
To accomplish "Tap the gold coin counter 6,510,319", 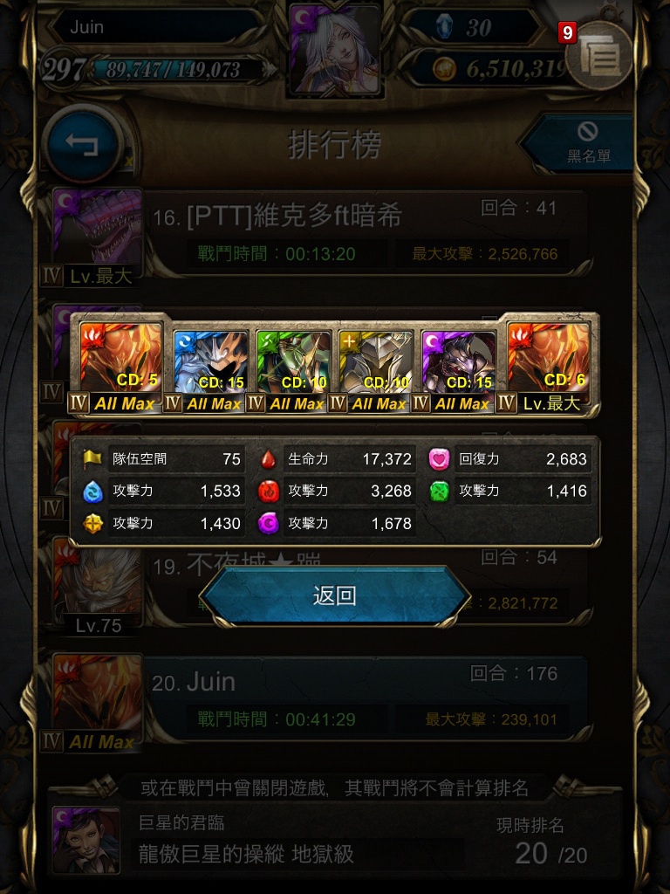I will 494,68.
